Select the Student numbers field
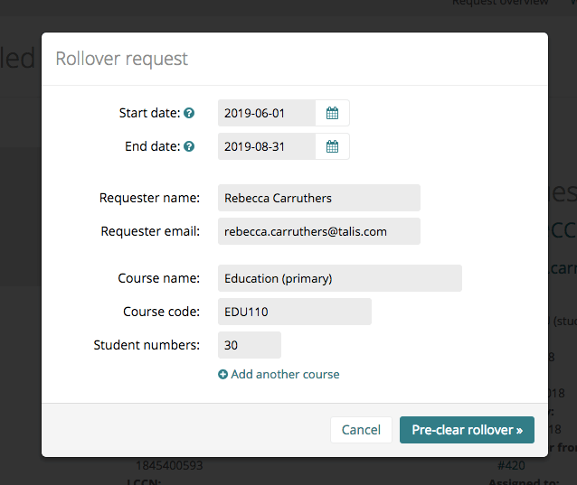This screenshot has width=577, height=485. click(x=250, y=345)
